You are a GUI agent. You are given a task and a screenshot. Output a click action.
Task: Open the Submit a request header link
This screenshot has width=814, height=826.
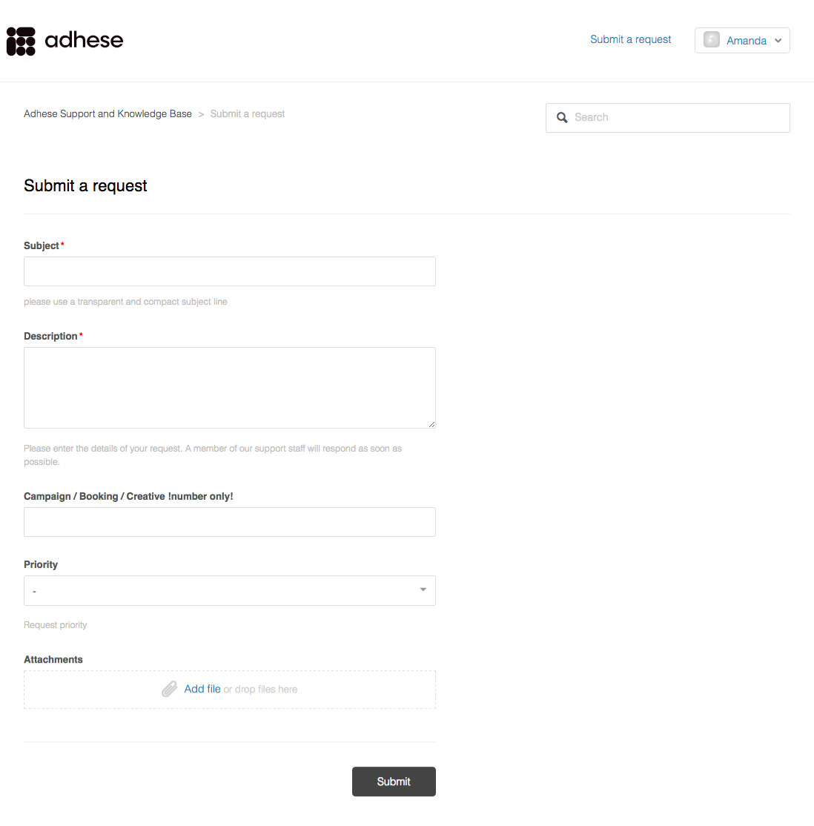click(x=630, y=39)
